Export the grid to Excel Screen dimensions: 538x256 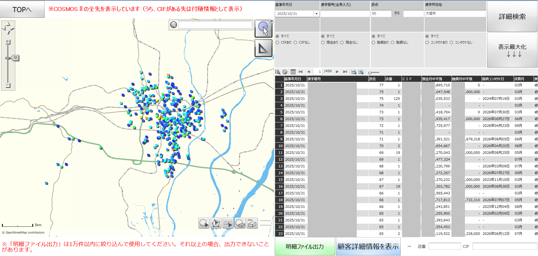tap(361, 72)
